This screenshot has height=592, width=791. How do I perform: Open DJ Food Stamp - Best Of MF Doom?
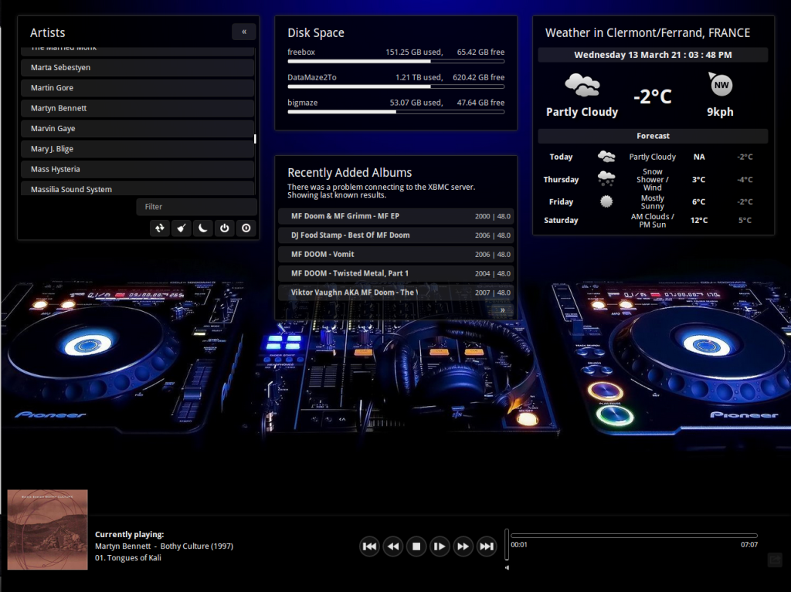(395, 235)
